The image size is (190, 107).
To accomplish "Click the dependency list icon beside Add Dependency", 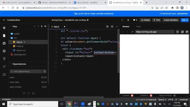I will (x=45, y=71).
